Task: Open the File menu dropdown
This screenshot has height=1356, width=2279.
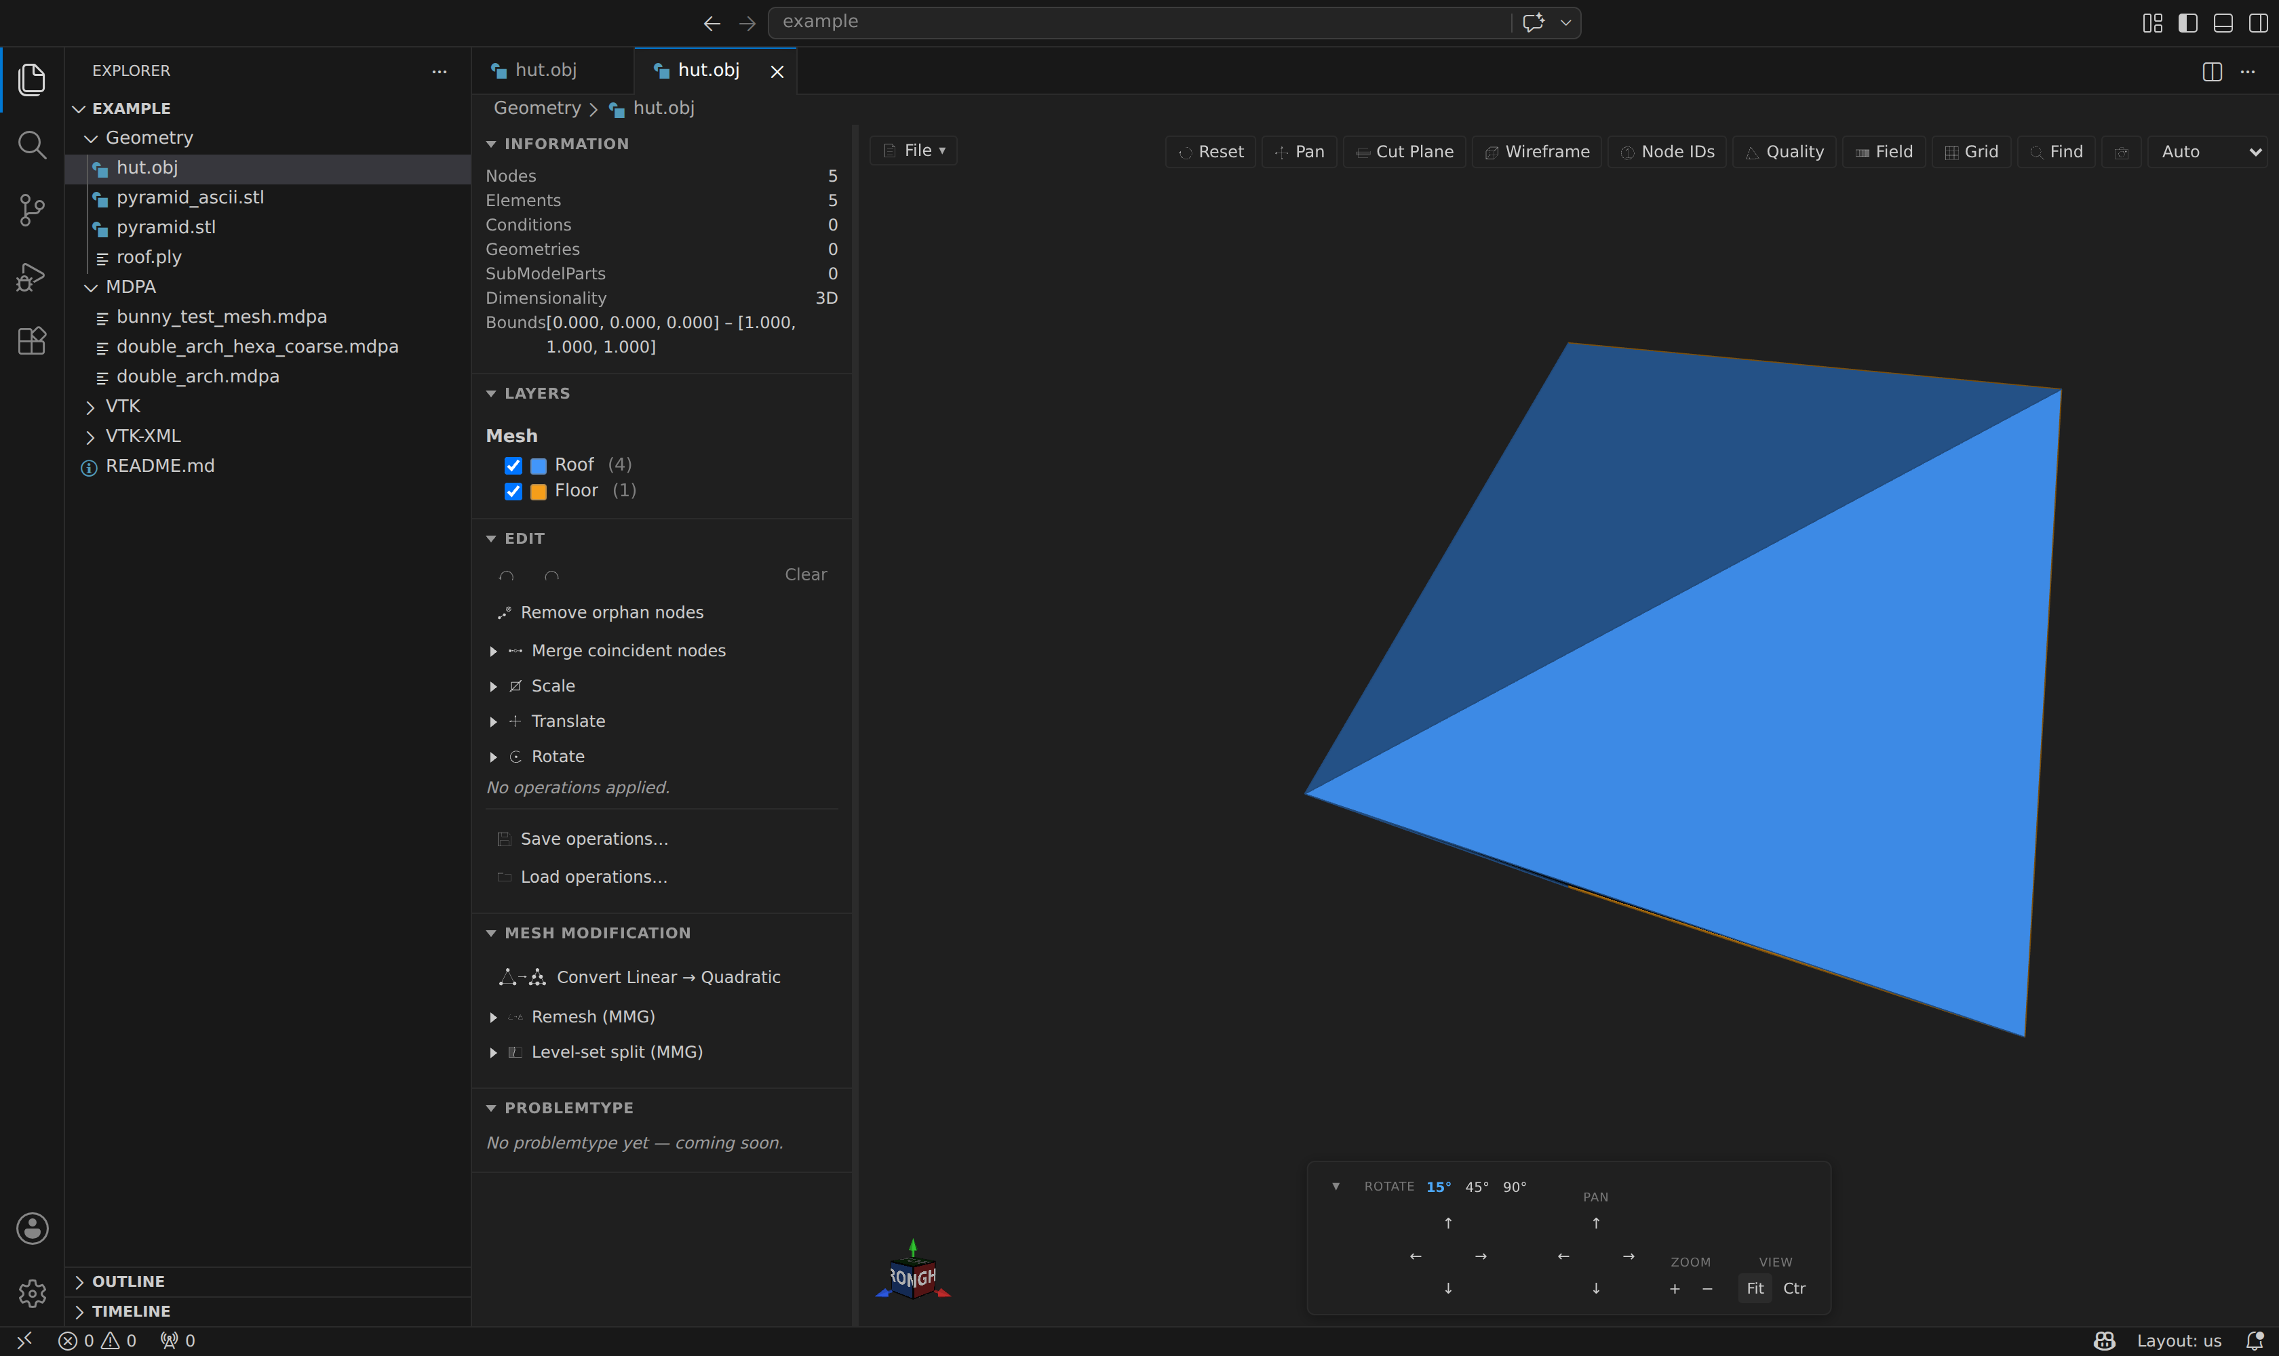Action: [913, 151]
